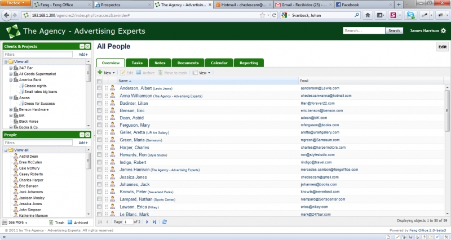
Task: Tick checkbox for Geller, Aretta
Action: (99, 132)
